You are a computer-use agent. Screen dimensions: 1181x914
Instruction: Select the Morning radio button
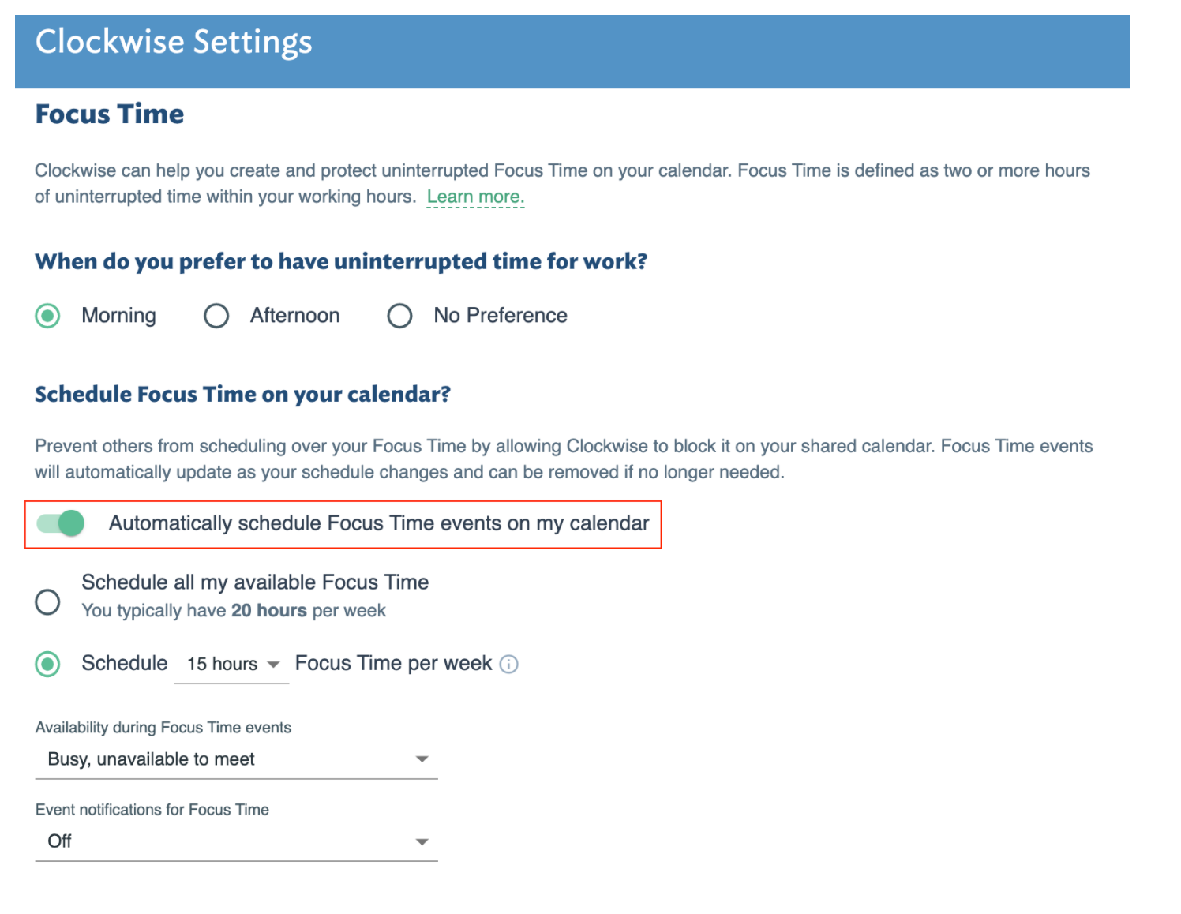48,316
